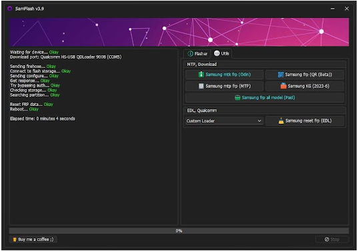Launch Samsung KG (2023-6) option

(305, 86)
